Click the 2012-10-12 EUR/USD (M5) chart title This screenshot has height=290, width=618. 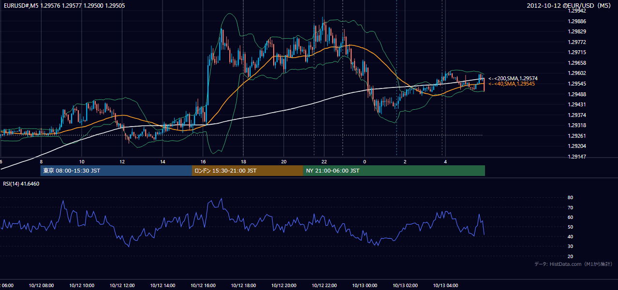point(569,6)
